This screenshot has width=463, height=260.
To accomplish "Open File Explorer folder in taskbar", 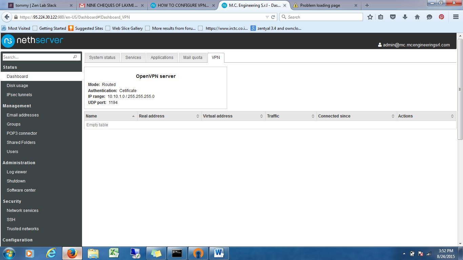I will coord(93,253).
